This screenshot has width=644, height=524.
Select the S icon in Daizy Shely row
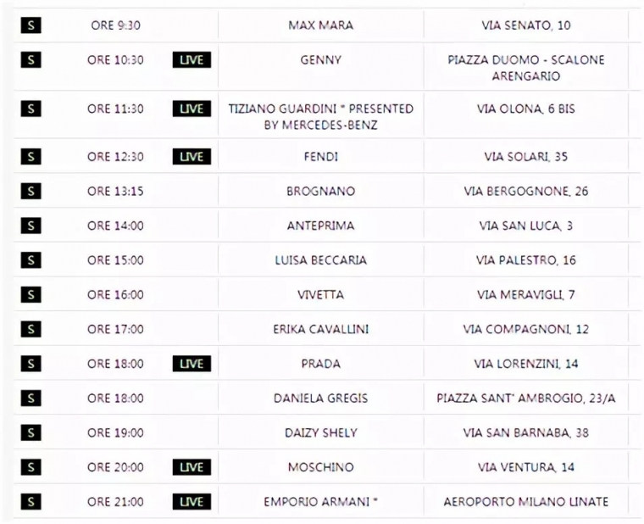[31, 432]
